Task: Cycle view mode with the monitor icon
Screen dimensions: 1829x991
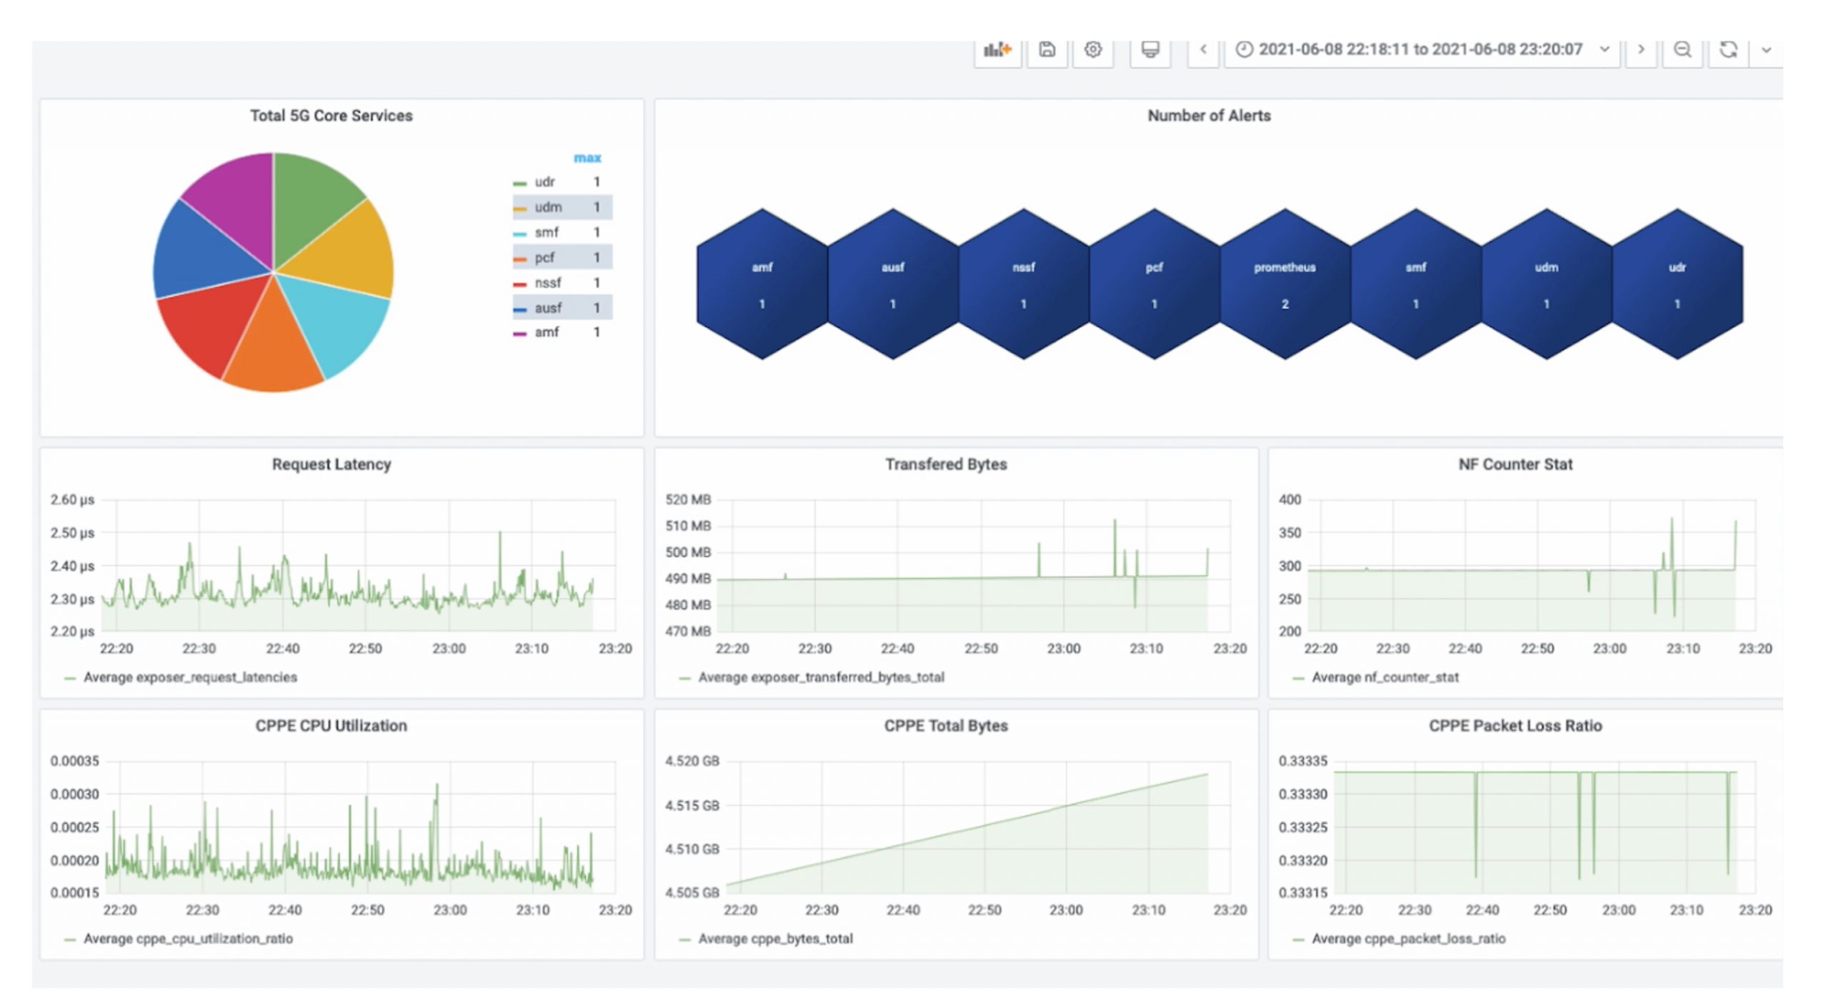Action: coord(1150,50)
